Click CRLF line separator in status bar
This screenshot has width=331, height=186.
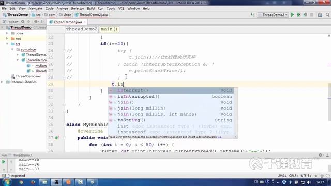(293, 176)
